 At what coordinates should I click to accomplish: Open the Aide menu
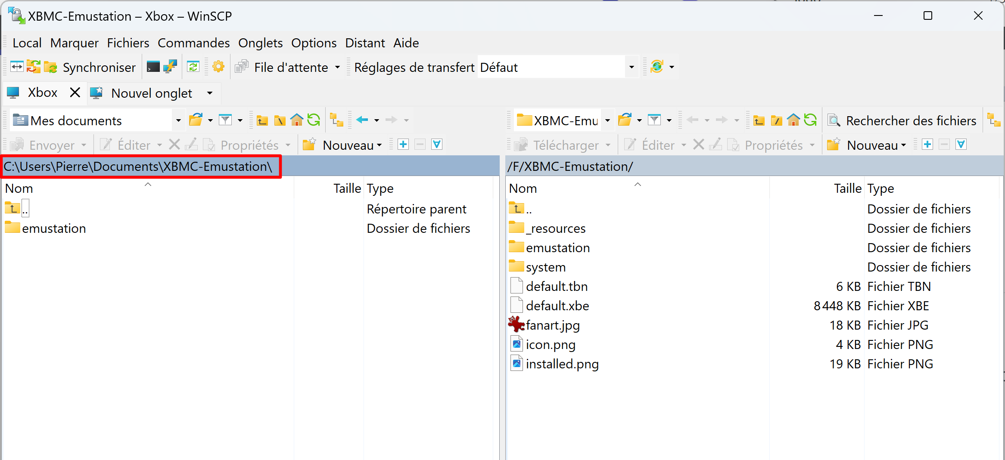pyautogui.click(x=406, y=43)
